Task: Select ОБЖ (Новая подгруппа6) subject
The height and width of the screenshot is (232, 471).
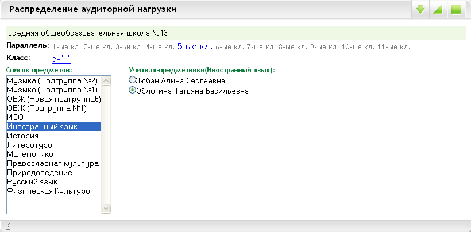Action: pos(54,99)
